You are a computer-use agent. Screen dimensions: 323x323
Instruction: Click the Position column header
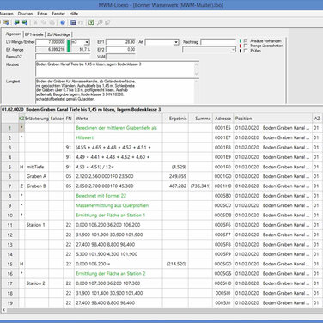[273, 119]
